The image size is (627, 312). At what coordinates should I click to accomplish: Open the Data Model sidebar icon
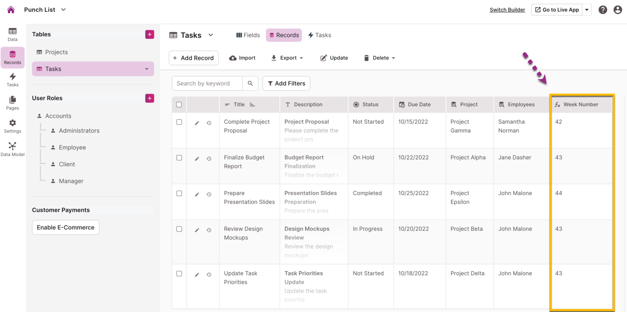pyautogui.click(x=13, y=149)
